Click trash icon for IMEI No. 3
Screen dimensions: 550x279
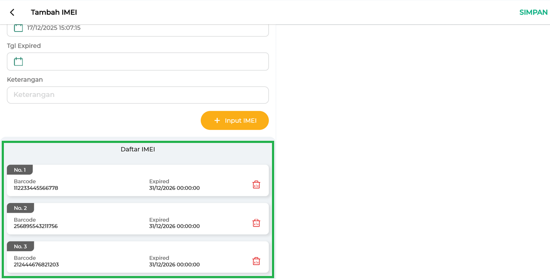[256, 261]
